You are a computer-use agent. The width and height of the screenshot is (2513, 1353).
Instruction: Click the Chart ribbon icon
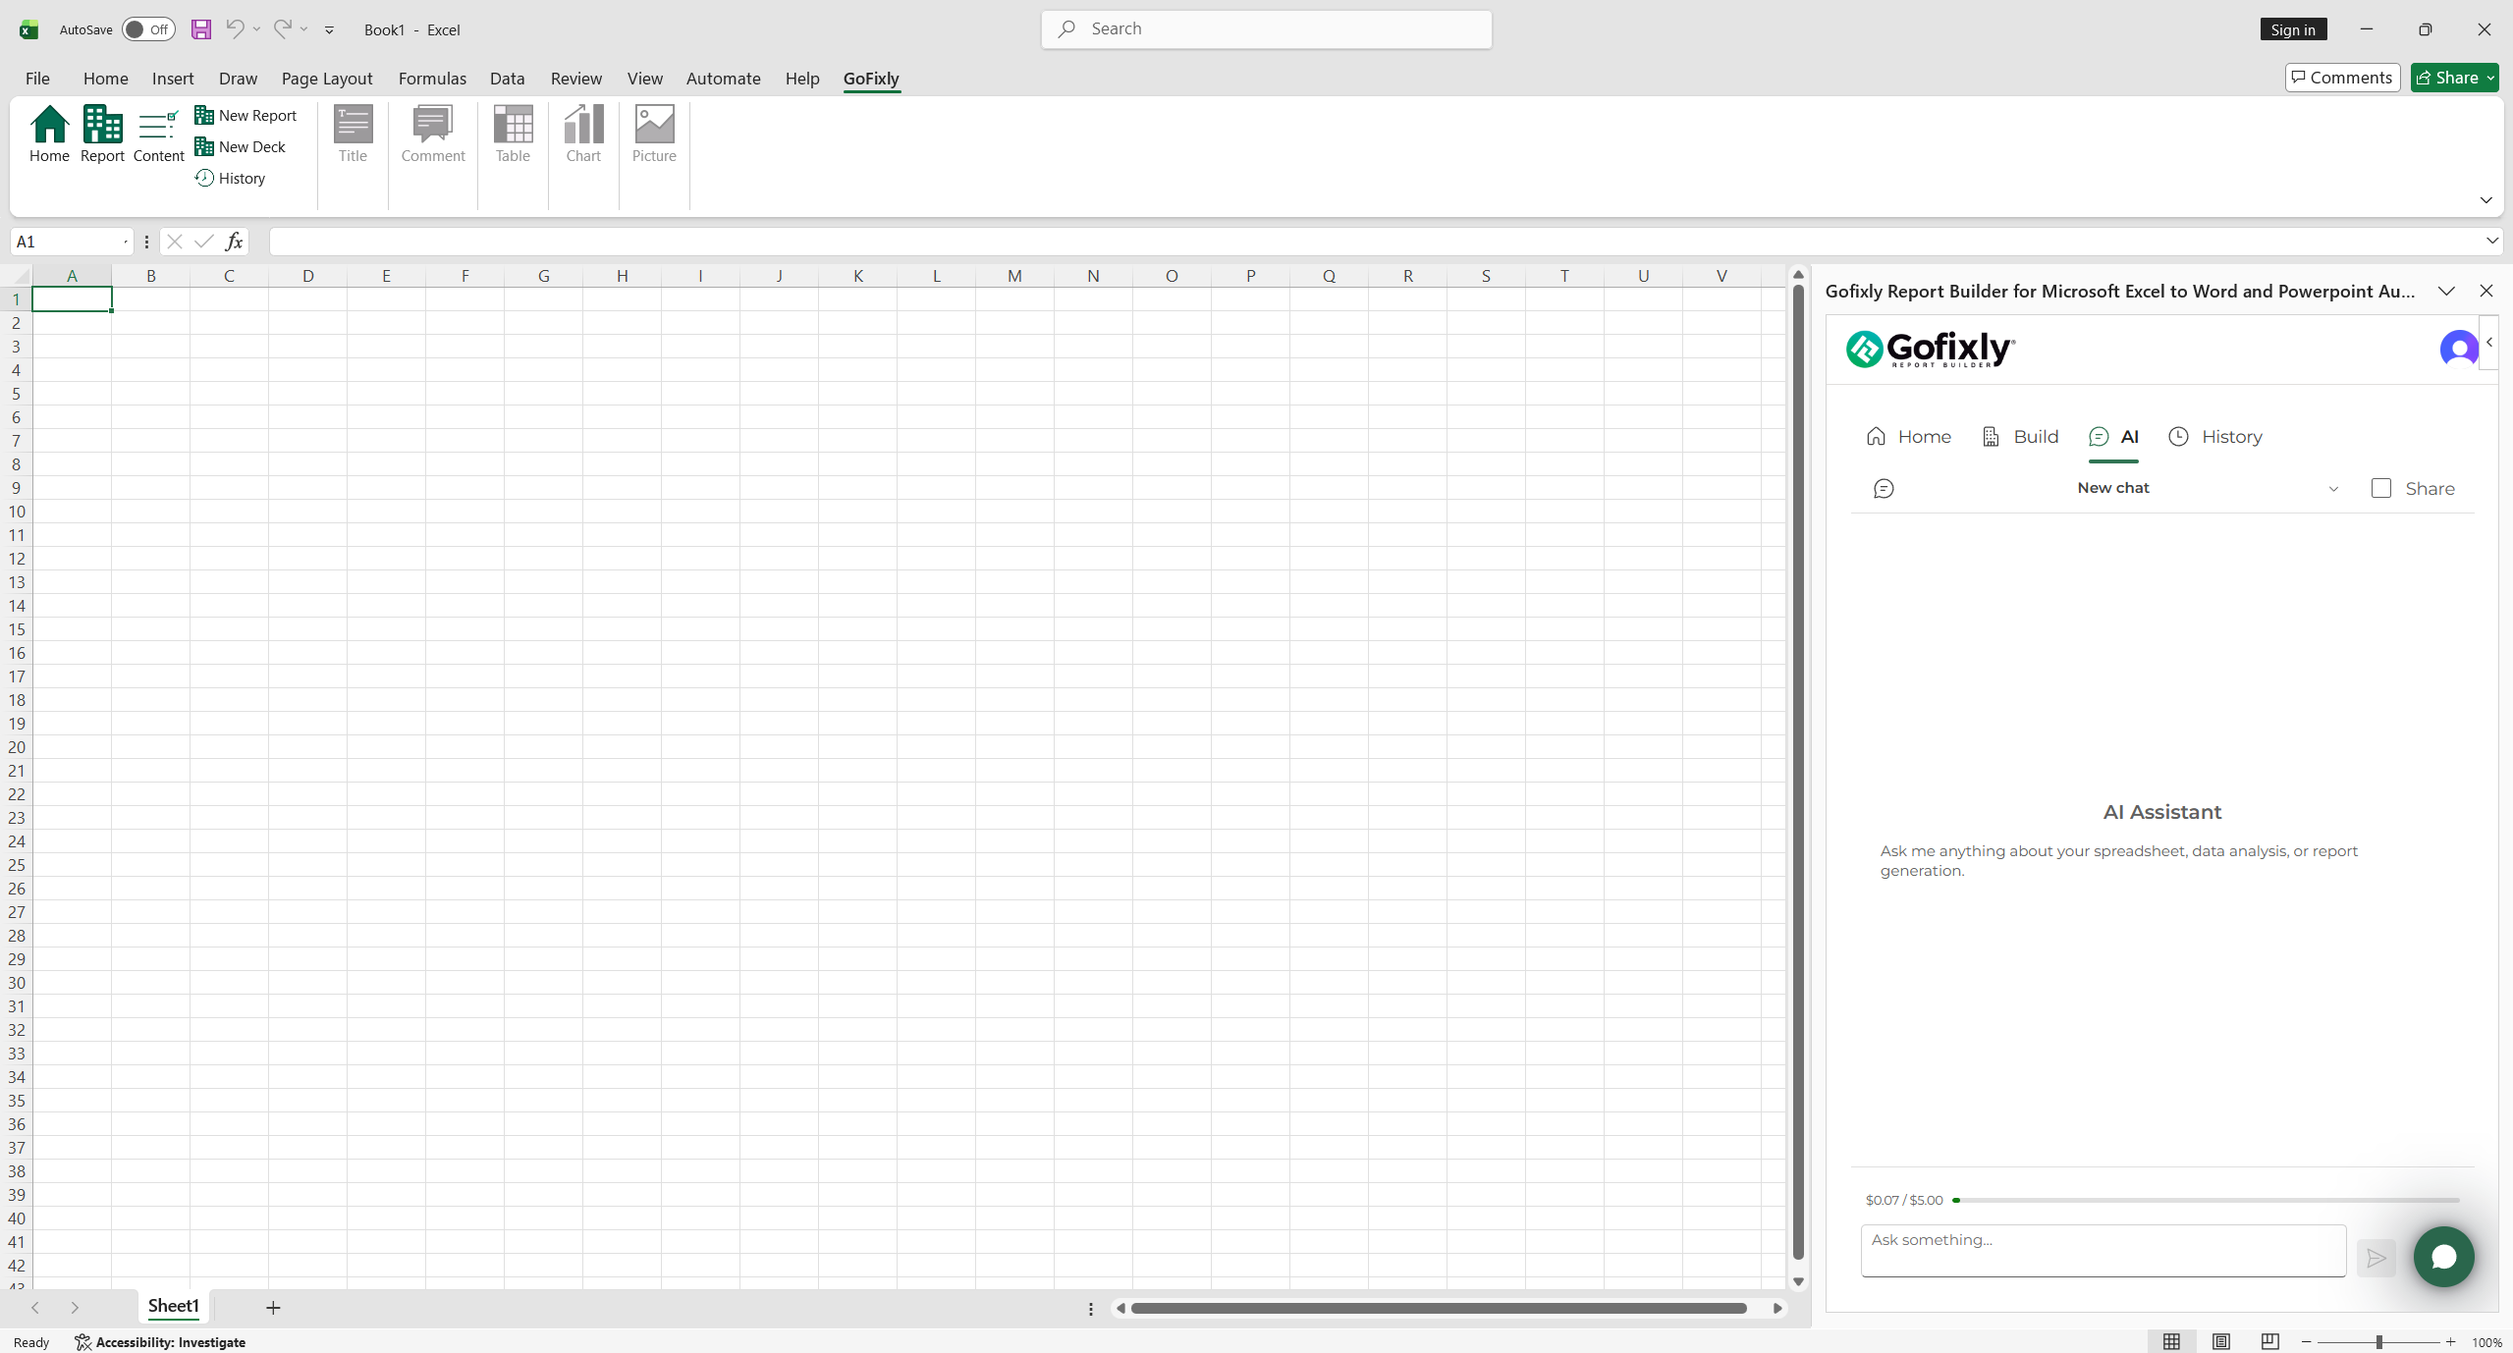[x=583, y=134]
